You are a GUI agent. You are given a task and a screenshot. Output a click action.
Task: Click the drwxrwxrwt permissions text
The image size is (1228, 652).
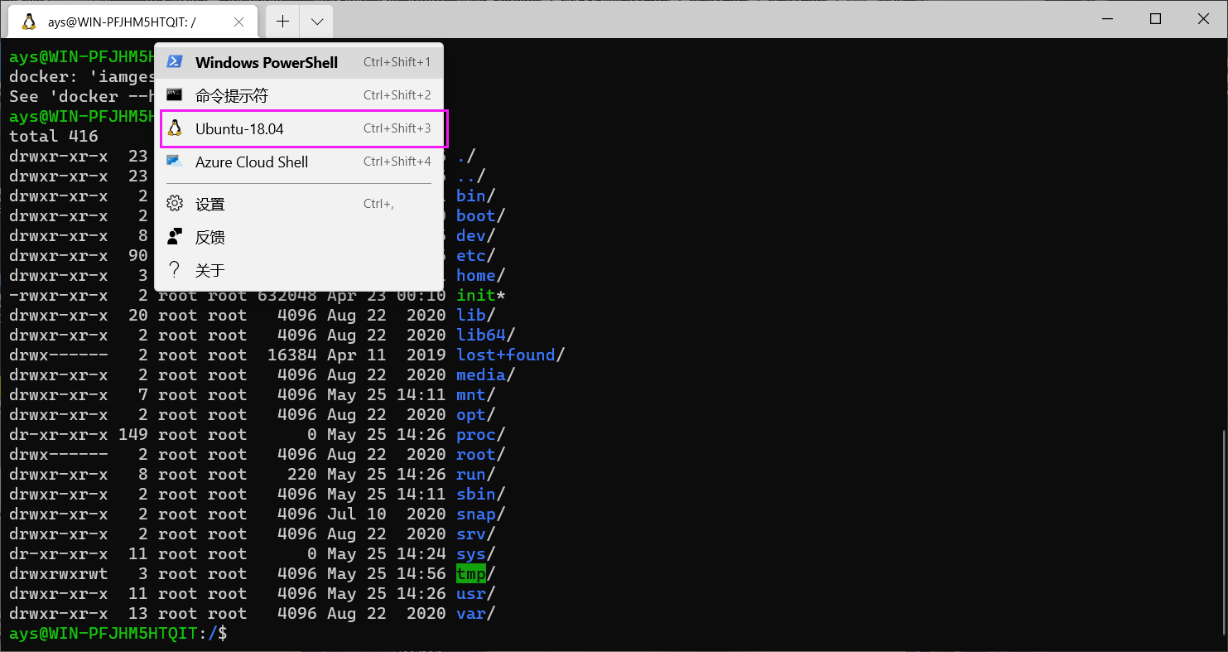(59, 573)
